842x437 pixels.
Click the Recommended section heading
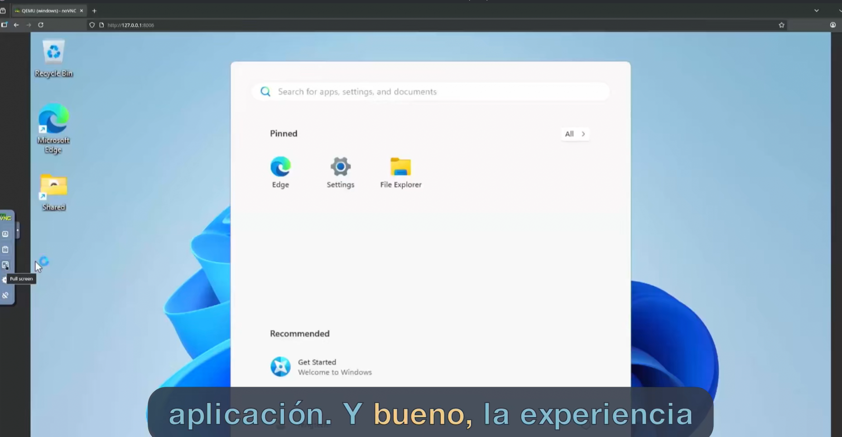[300, 334]
